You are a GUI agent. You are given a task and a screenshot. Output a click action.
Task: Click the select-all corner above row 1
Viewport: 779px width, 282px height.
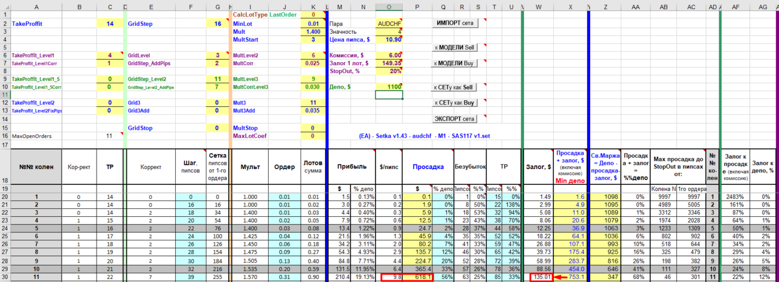5,7
